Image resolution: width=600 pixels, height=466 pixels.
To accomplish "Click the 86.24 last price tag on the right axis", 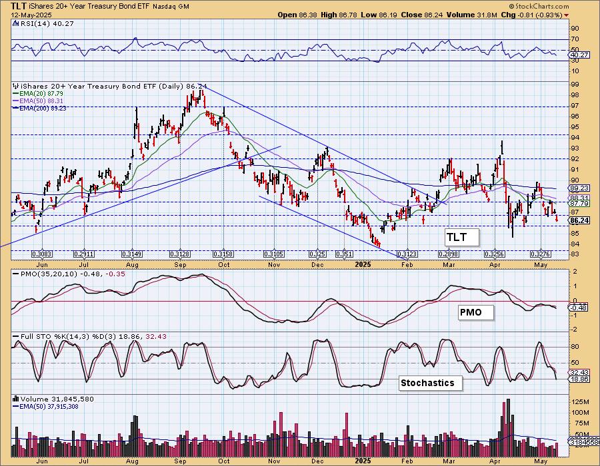I will click(579, 220).
